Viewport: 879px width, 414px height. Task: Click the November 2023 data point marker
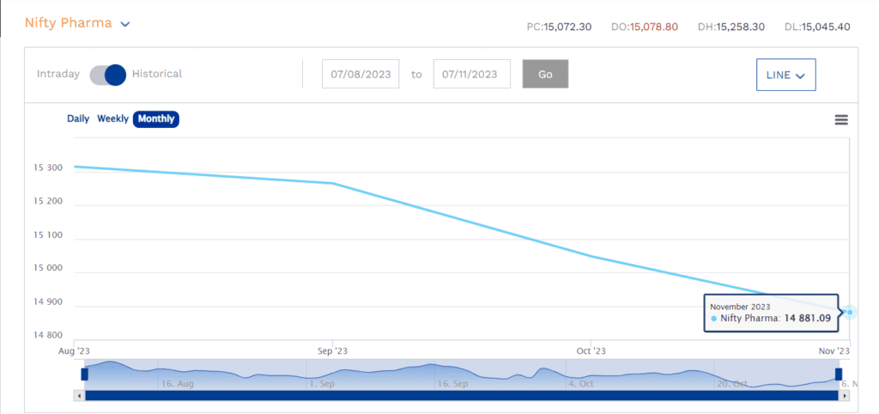tap(850, 312)
